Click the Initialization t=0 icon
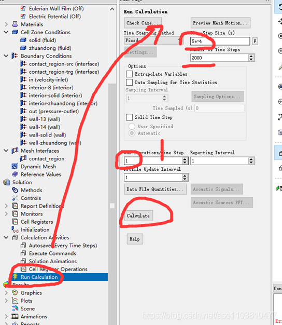 15,229
